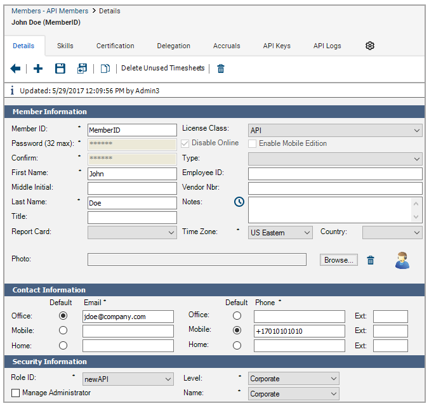Expand the Time Zone dropdown

280,233
